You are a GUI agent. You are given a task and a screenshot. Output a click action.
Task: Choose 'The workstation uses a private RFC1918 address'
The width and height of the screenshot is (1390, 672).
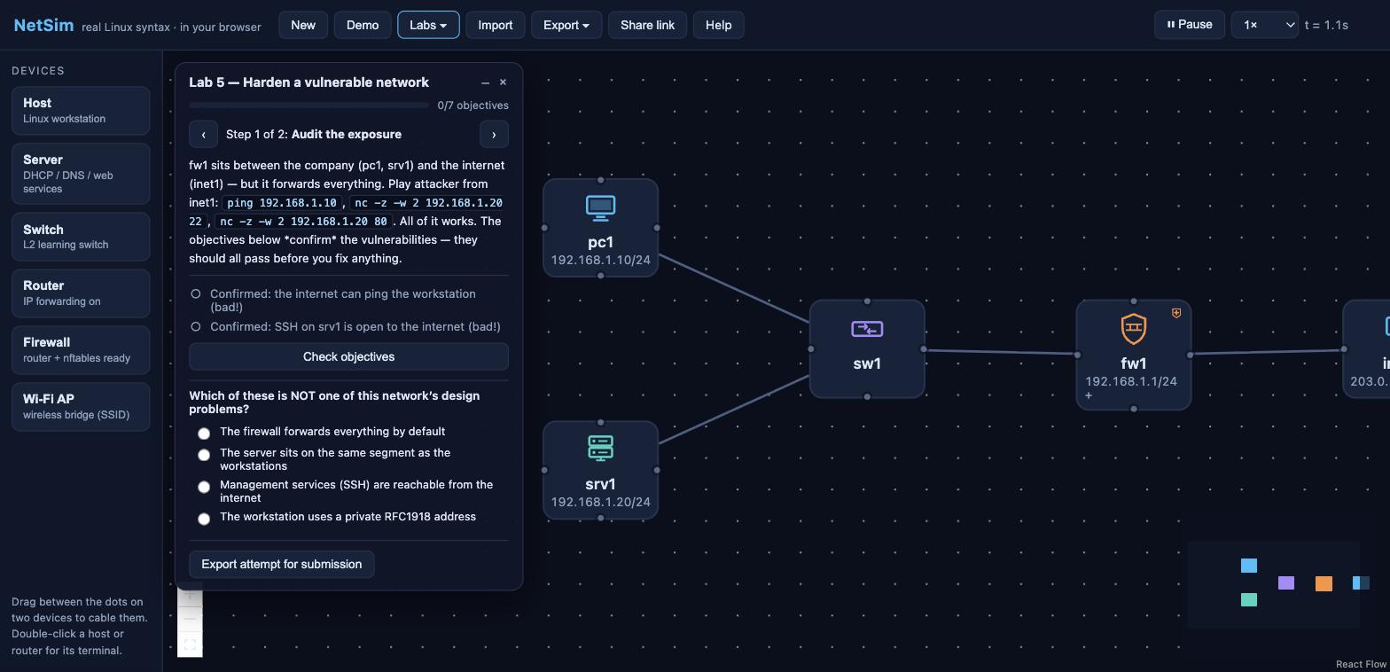point(204,519)
